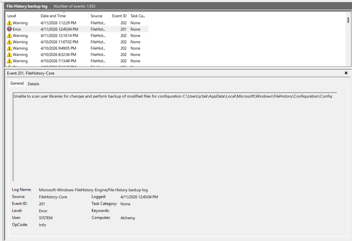Click the Level value Error in details

[x=43, y=211]
